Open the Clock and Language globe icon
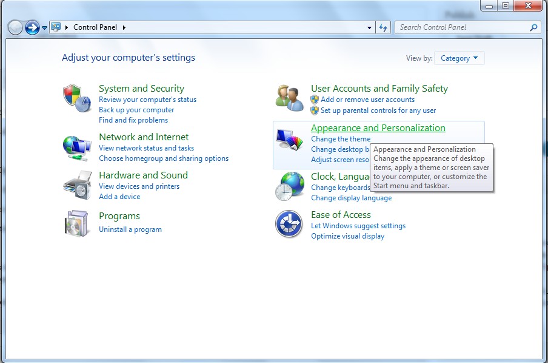Screen dimensions: 548x363 click(289, 186)
